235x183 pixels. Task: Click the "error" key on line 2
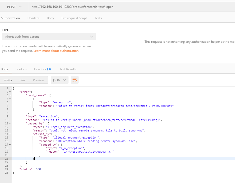pos(25,92)
